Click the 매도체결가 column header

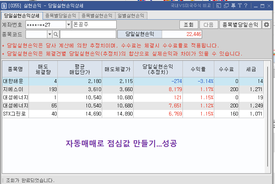(x=118, y=69)
